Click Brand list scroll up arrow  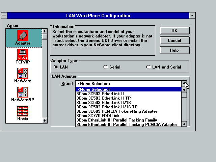click(x=184, y=90)
